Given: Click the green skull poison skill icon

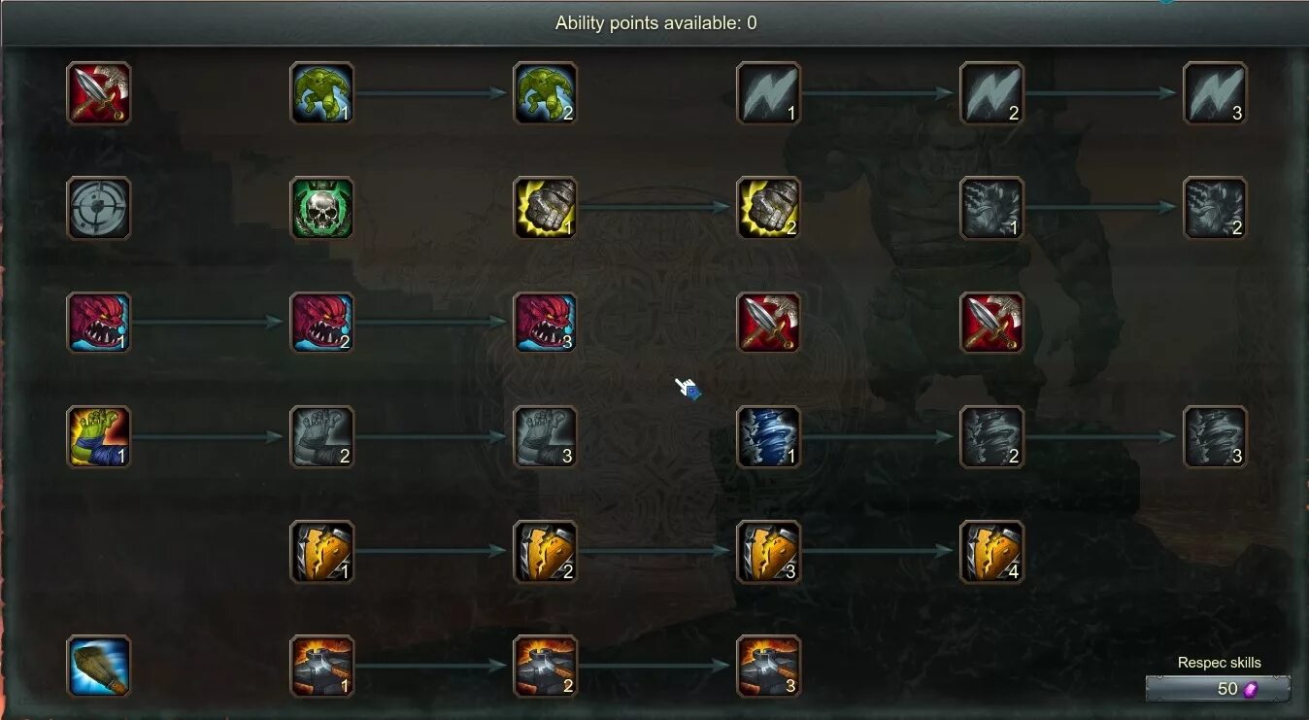Looking at the screenshot, I should pos(321,208).
